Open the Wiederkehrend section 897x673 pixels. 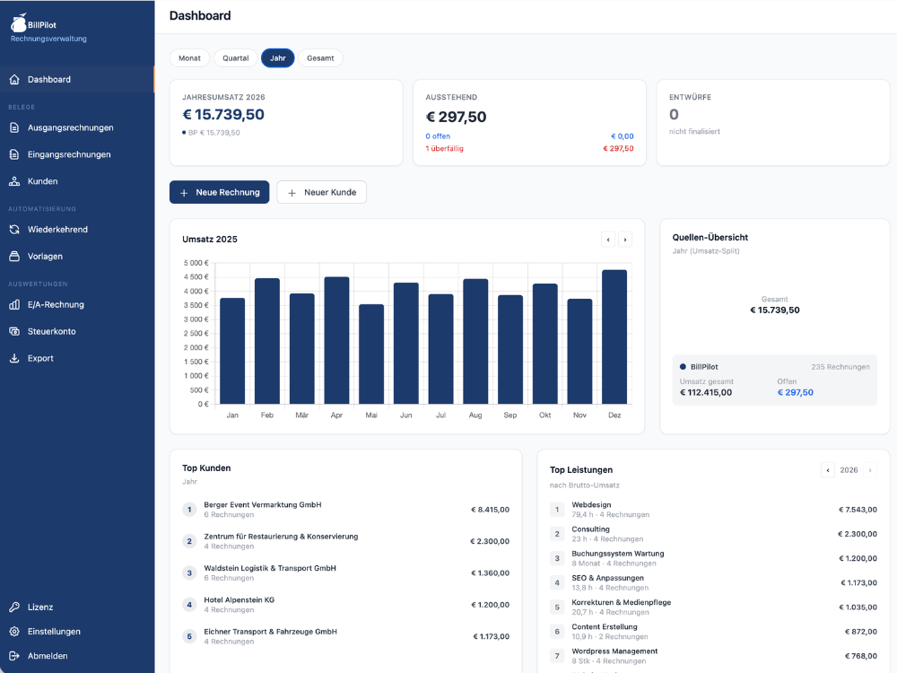point(77,230)
